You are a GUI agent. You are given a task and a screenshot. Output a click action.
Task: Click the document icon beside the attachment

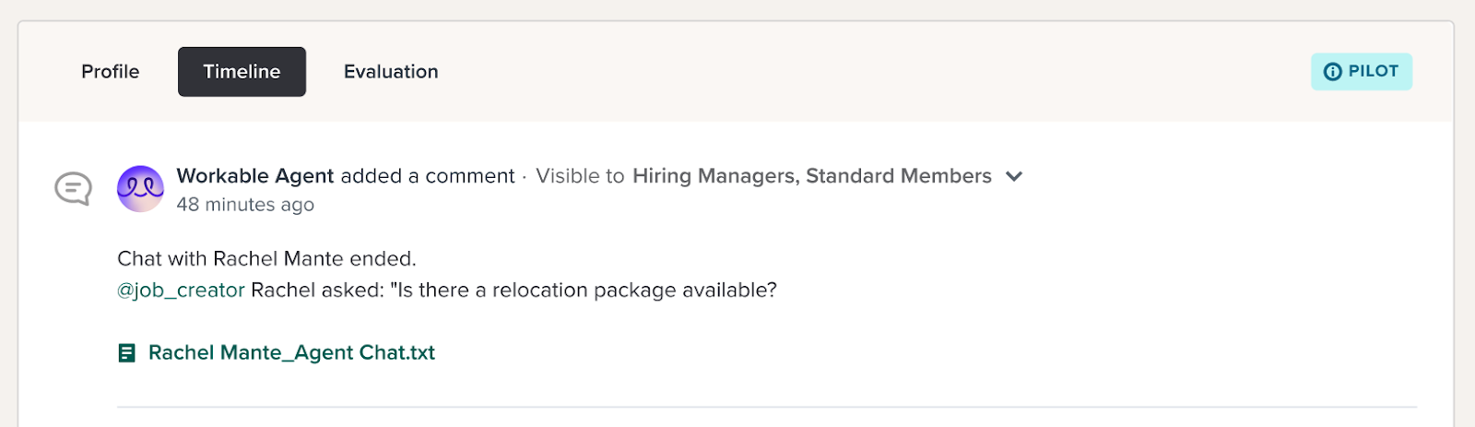pos(127,353)
